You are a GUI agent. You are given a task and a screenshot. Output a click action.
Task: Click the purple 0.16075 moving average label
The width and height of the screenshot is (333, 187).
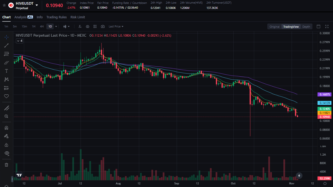pos(325,94)
